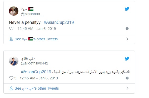Open info icon on alidefnsive442's tweet
This screenshot has height=98, width=149.
[x=127, y=78]
